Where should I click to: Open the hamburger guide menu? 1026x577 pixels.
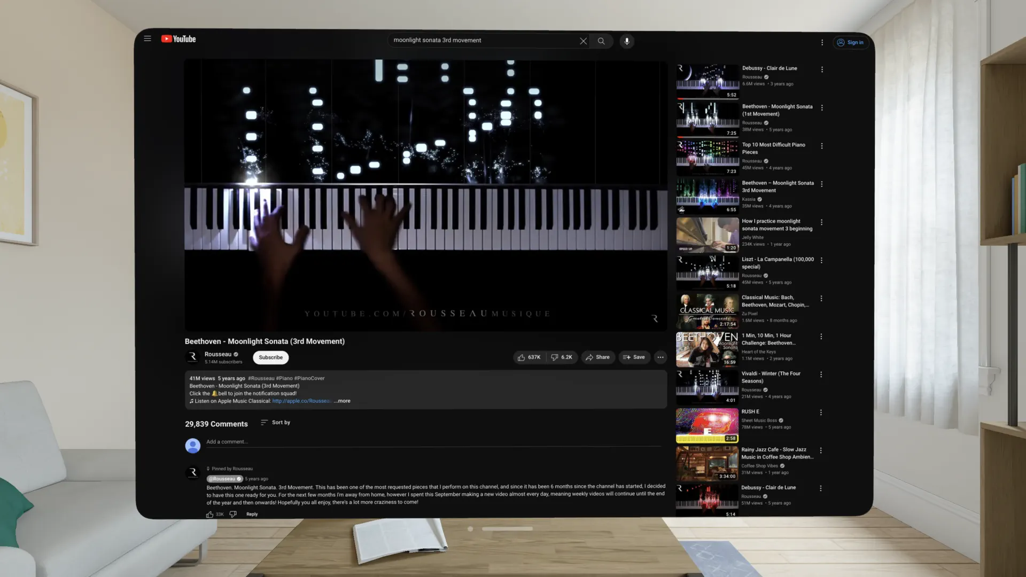(147, 38)
